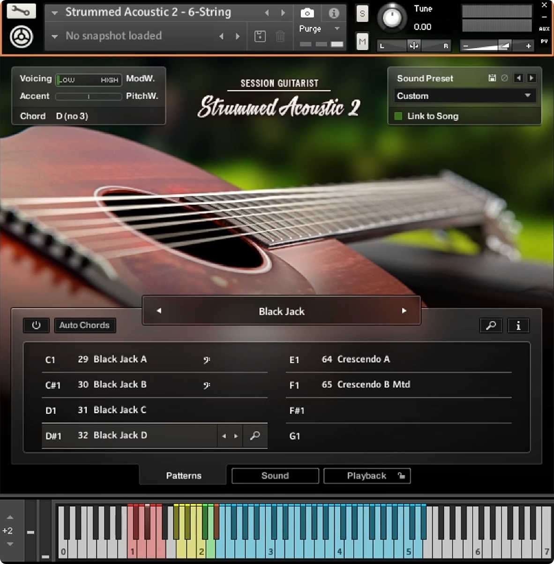Switch to the Sound tab
This screenshot has height=564, width=554.
click(x=275, y=476)
